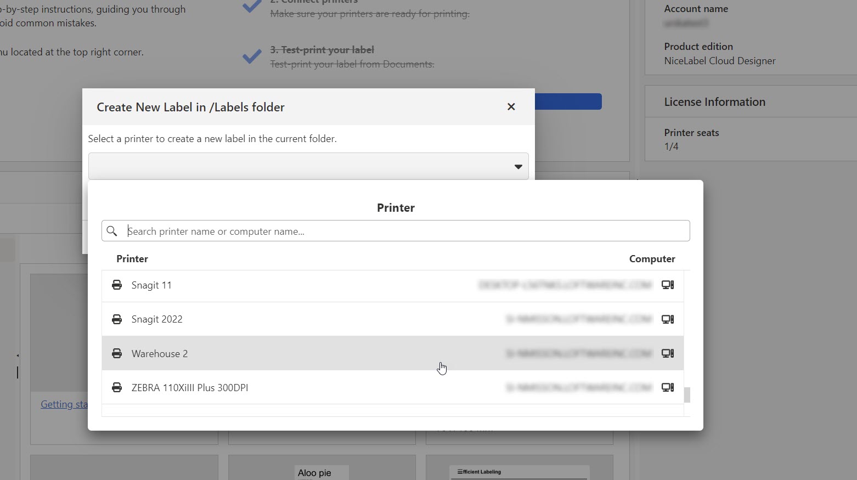Click the computer icon in Snagit 11 row
Image resolution: width=857 pixels, height=480 pixels.
pyautogui.click(x=667, y=285)
